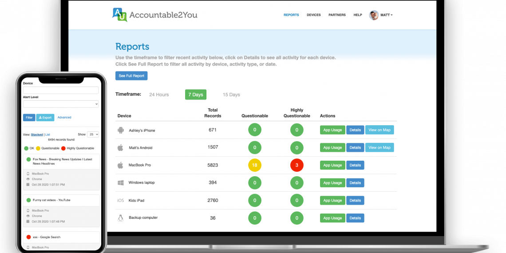Click device icon beside MacBook Pro under Fox News
The height and width of the screenshot is (253, 506).
pyautogui.click(x=28, y=174)
